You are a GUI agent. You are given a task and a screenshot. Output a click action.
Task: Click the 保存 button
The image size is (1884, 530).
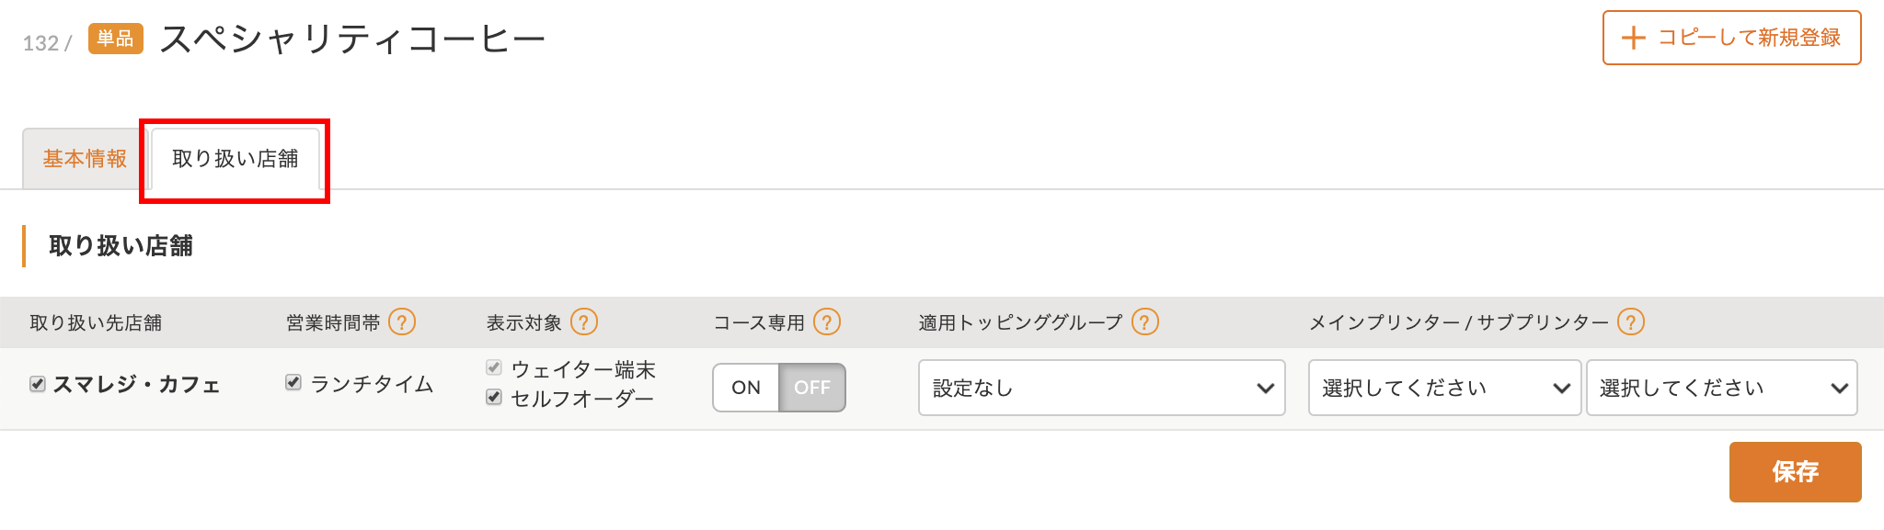point(1795,472)
